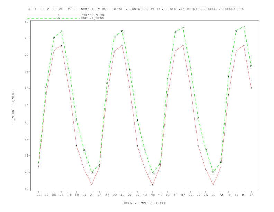This screenshot has width=274, height=212.
Task: Click the x-axis tick label 78
Action: point(236,195)
